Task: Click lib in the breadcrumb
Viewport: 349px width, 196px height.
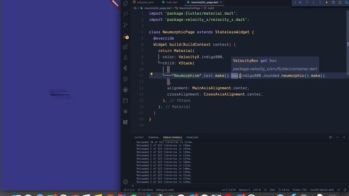Action: pyautogui.click(x=135, y=8)
